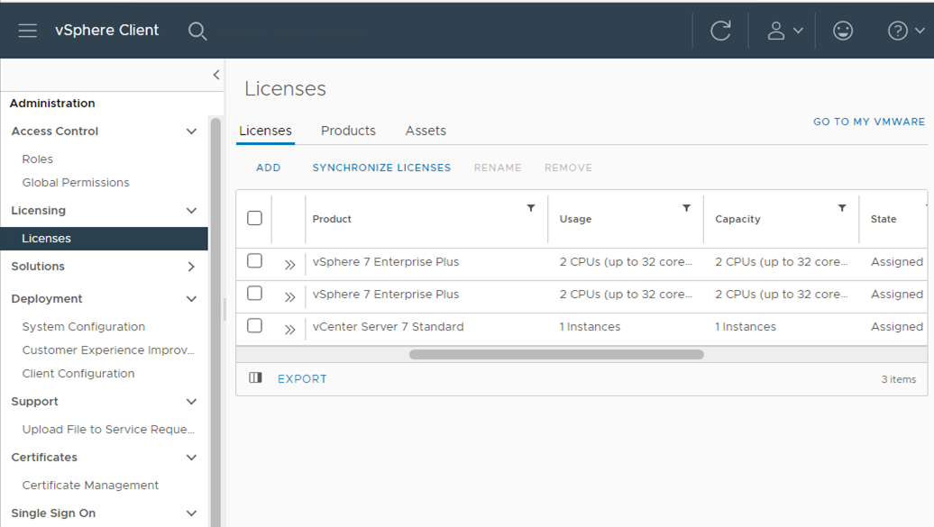Switch to the Assets tab

pos(426,131)
